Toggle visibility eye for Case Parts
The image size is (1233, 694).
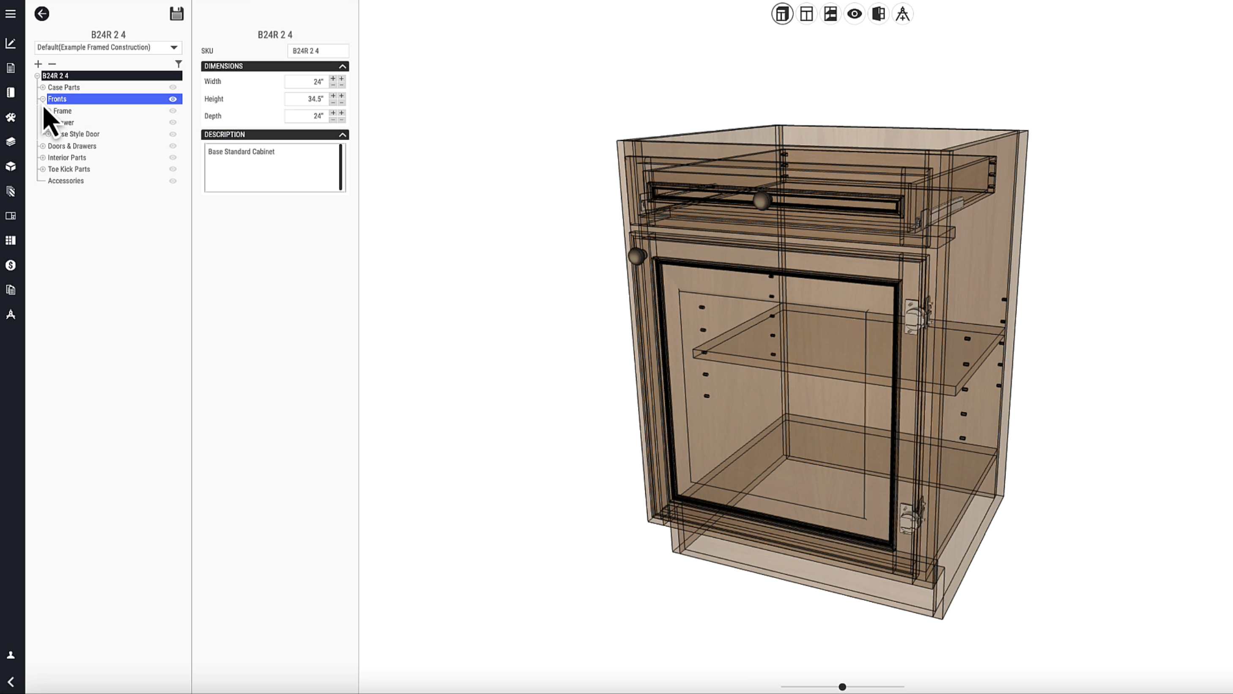173,87
